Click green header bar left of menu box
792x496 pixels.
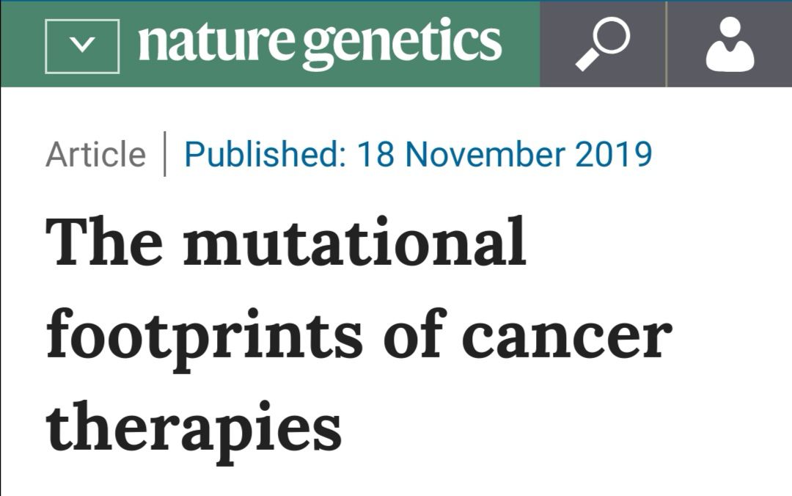(23, 44)
